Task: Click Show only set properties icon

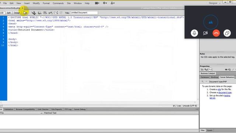Action: tap(210, 69)
